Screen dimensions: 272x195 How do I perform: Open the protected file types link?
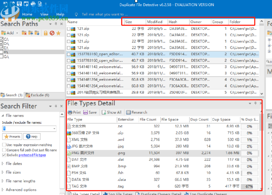coord(32,155)
